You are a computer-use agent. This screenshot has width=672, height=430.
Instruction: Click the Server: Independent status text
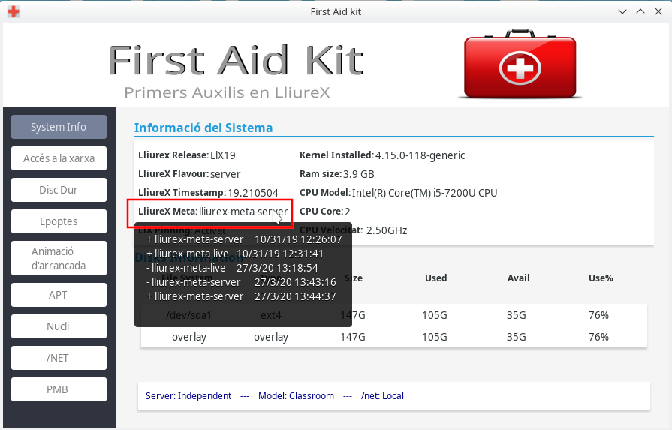[x=188, y=395]
